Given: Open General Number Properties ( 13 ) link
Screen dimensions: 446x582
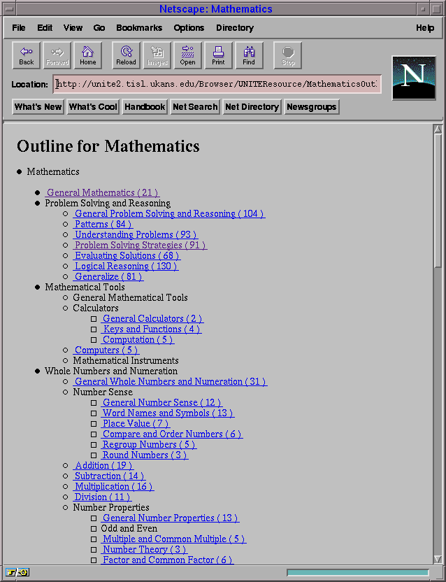Looking at the screenshot, I should (171, 518).
